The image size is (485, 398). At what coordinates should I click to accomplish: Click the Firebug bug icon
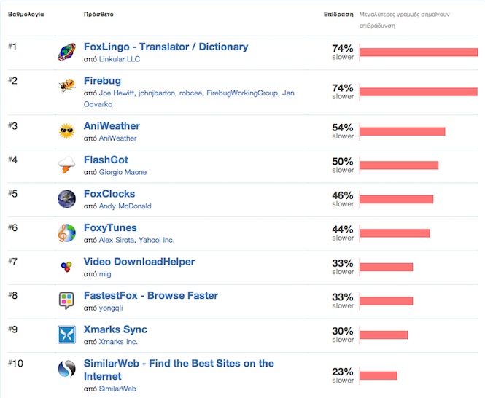pos(67,86)
